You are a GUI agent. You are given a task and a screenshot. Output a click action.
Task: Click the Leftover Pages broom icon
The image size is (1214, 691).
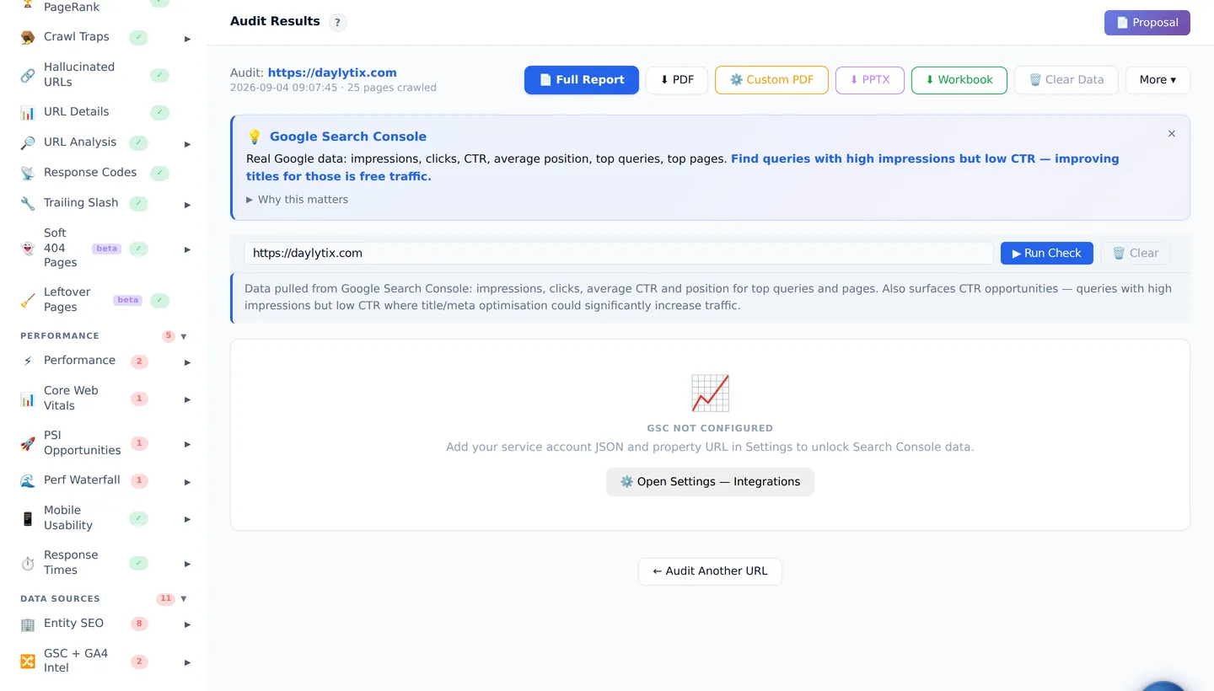28,300
